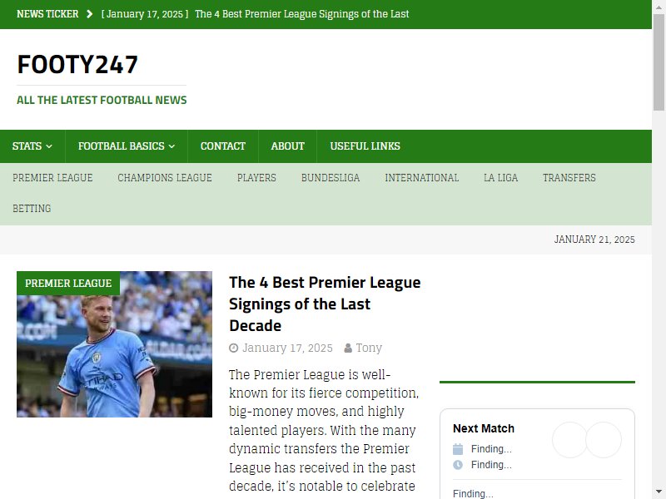666x499 pixels.
Task: Open the Betting category link
Action: point(32,209)
